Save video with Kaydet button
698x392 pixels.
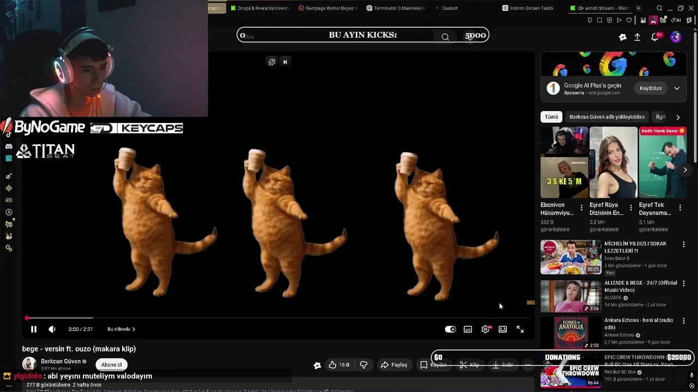434,365
